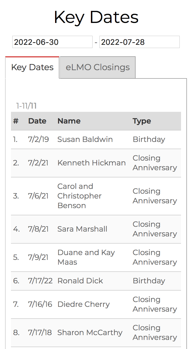The image size is (192, 349).
Task: Sort the table by the Date column
Action: [x=37, y=121]
